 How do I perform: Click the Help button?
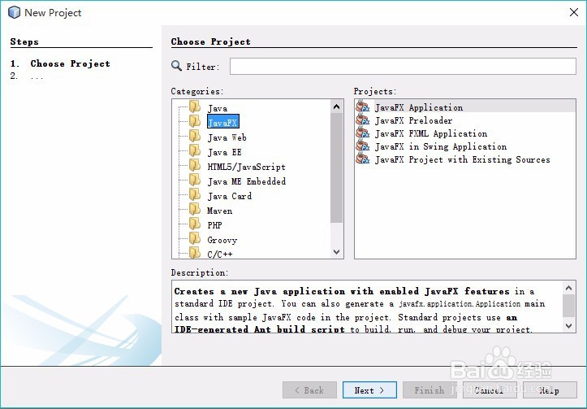coord(550,390)
